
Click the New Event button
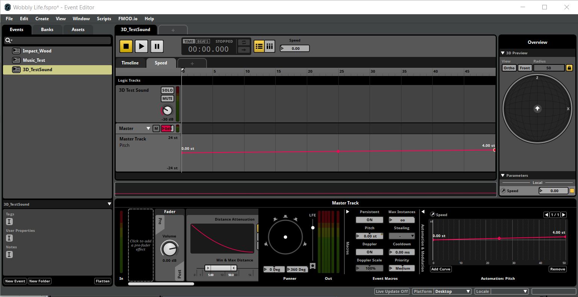[x=15, y=281]
